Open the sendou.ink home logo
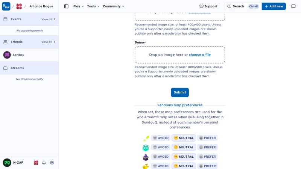Screen dimensions: 301x169 [x=6, y=6]
